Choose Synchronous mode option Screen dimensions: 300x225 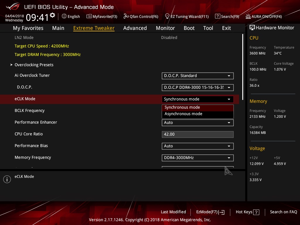pyautogui.click(x=198, y=108)
